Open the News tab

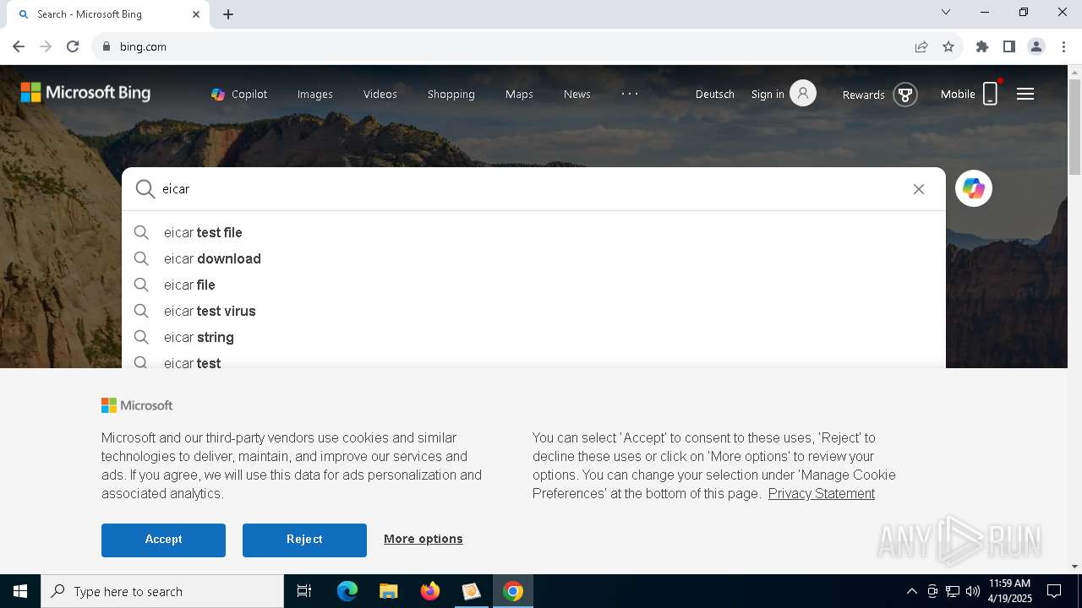[577, 94]
